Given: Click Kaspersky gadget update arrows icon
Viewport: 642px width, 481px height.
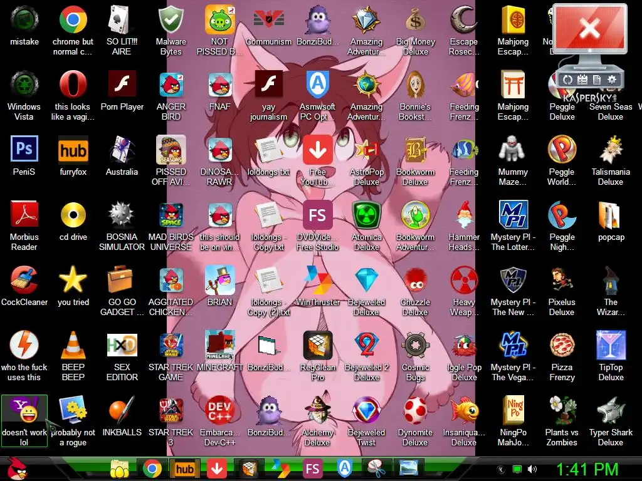Looking at the screenshot, I should tap(567, 80).
